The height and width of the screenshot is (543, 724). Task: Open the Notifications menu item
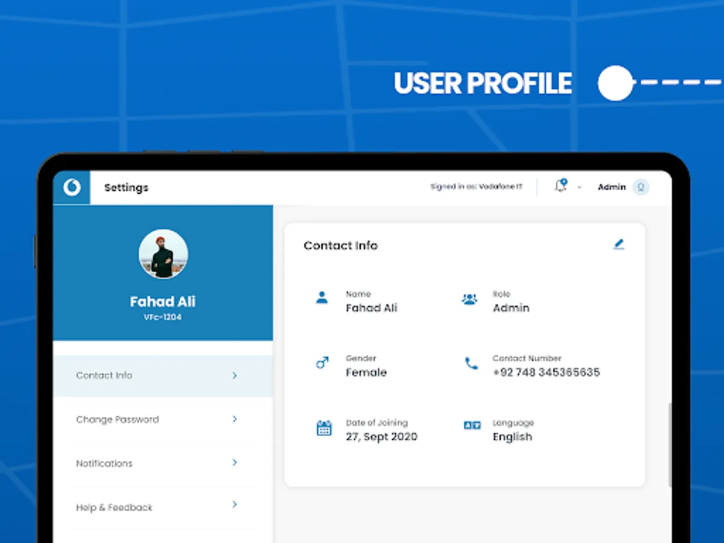tap(163, 463)
